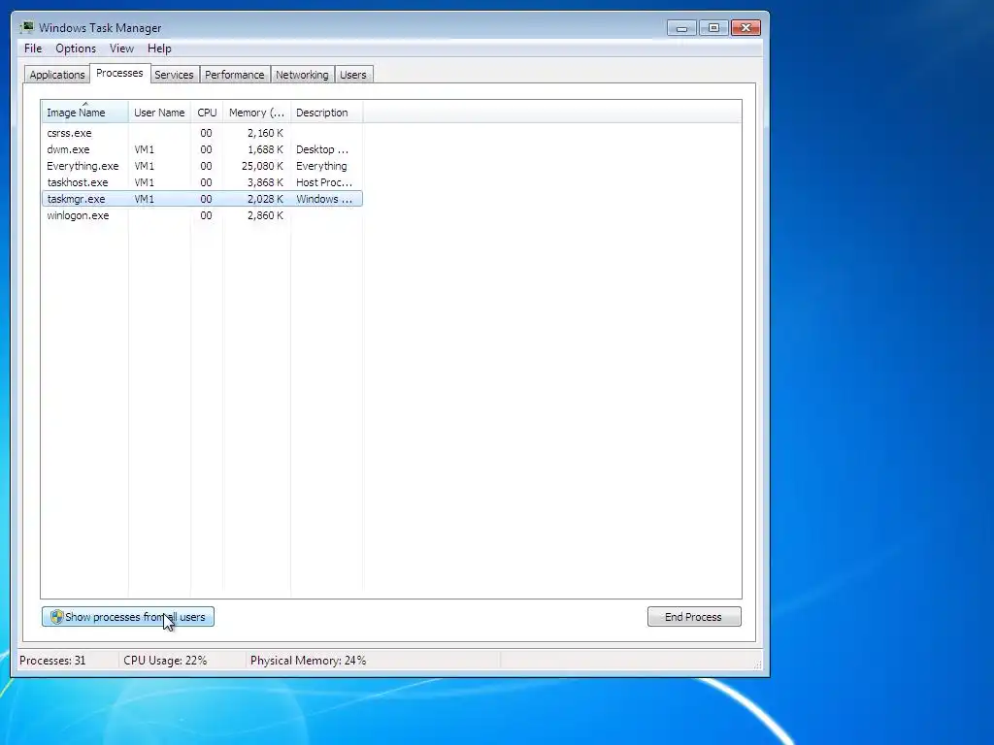
Task: Click Show processes from all users
Action: click(x=128, y=616)
